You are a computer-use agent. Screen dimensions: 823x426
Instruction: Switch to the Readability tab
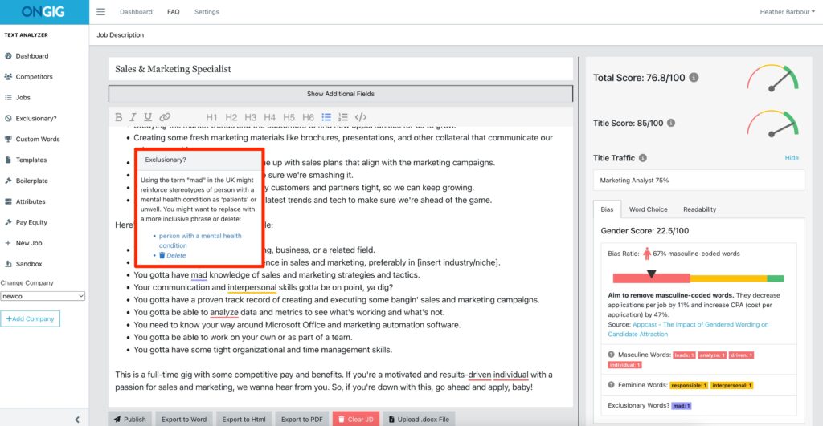pyautogui.click(x=700, y=209)
